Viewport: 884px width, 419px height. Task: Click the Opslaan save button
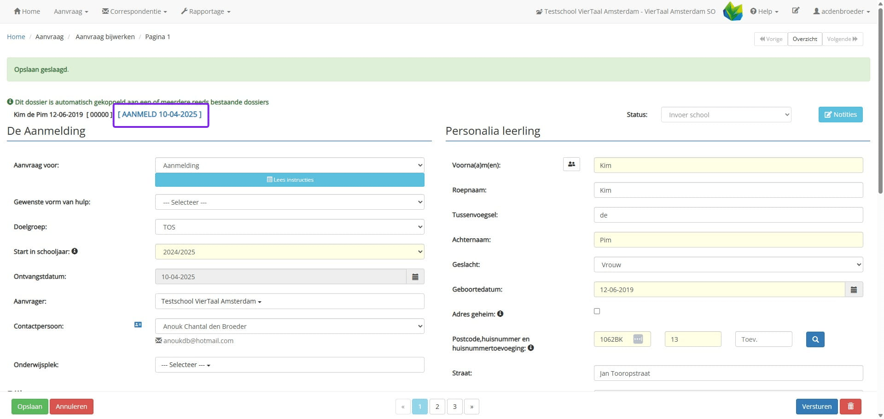[30, 407]
